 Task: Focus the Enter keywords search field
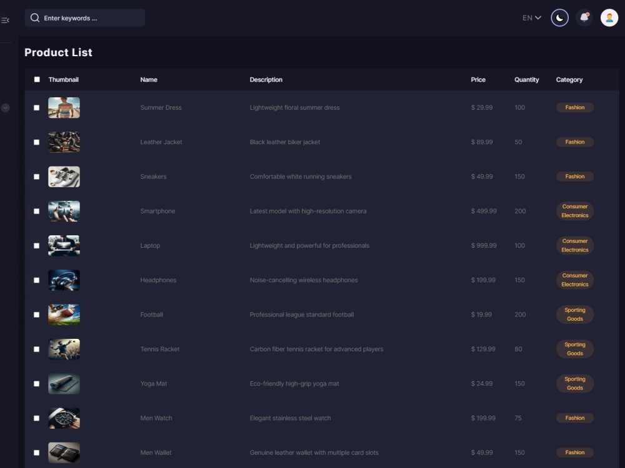coord(84,18)
